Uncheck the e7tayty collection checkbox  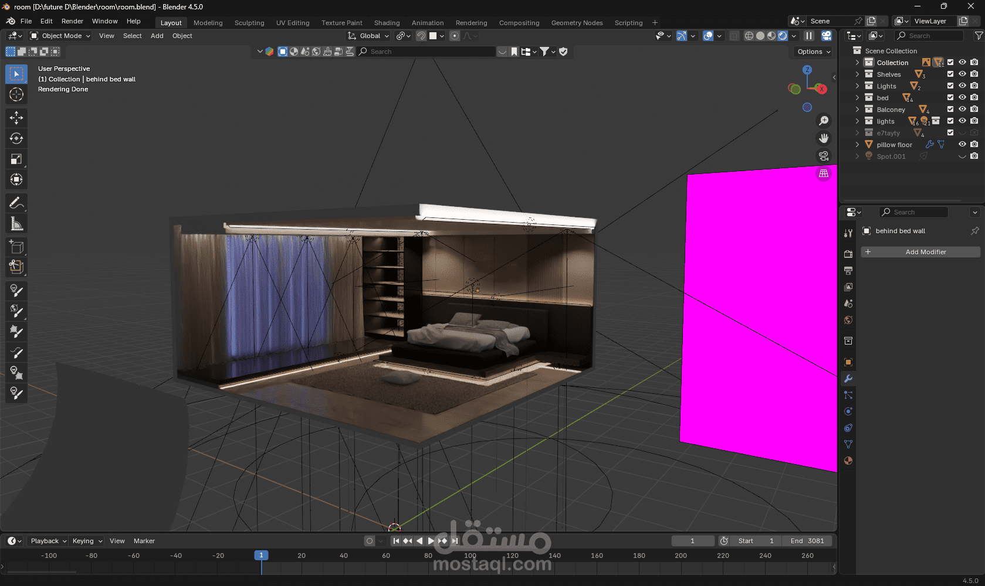click(x=950, y=133)
